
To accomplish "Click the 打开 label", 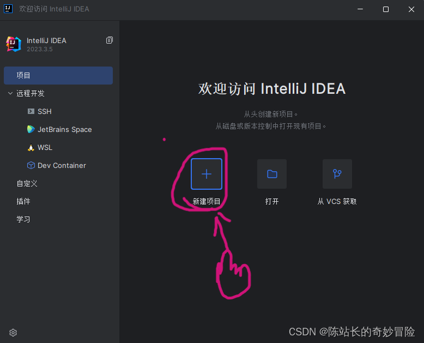I will point(272,201).
